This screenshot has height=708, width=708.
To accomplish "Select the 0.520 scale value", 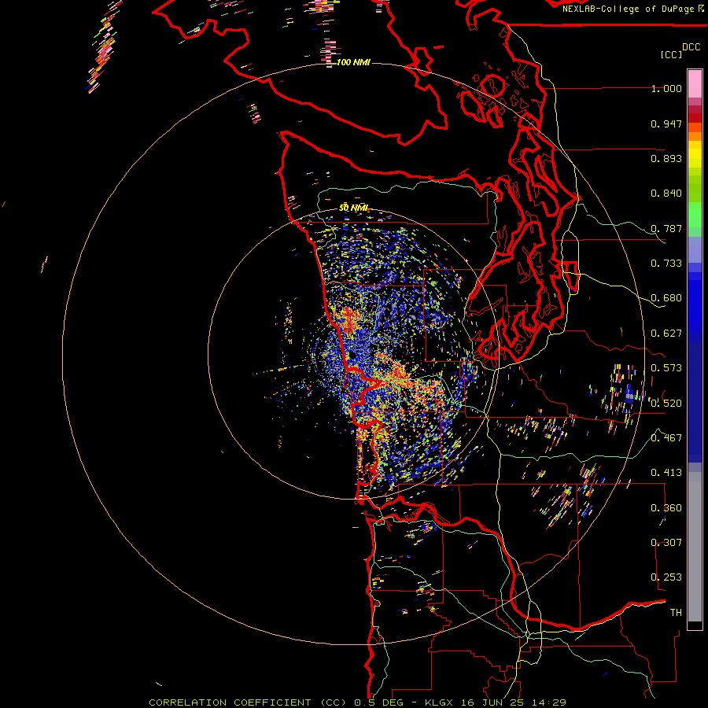I will (666, 404).
